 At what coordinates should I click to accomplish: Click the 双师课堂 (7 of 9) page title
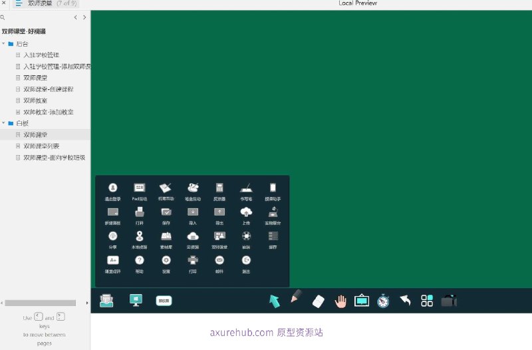tap(53, 3)
